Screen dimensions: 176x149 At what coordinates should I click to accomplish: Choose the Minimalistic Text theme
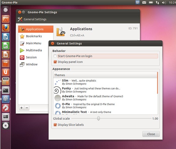click(x=105, y=112)
